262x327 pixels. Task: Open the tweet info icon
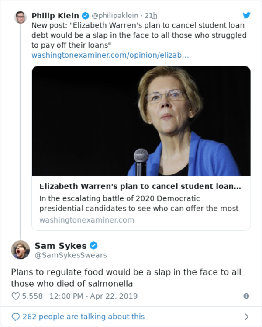[246, 296]
